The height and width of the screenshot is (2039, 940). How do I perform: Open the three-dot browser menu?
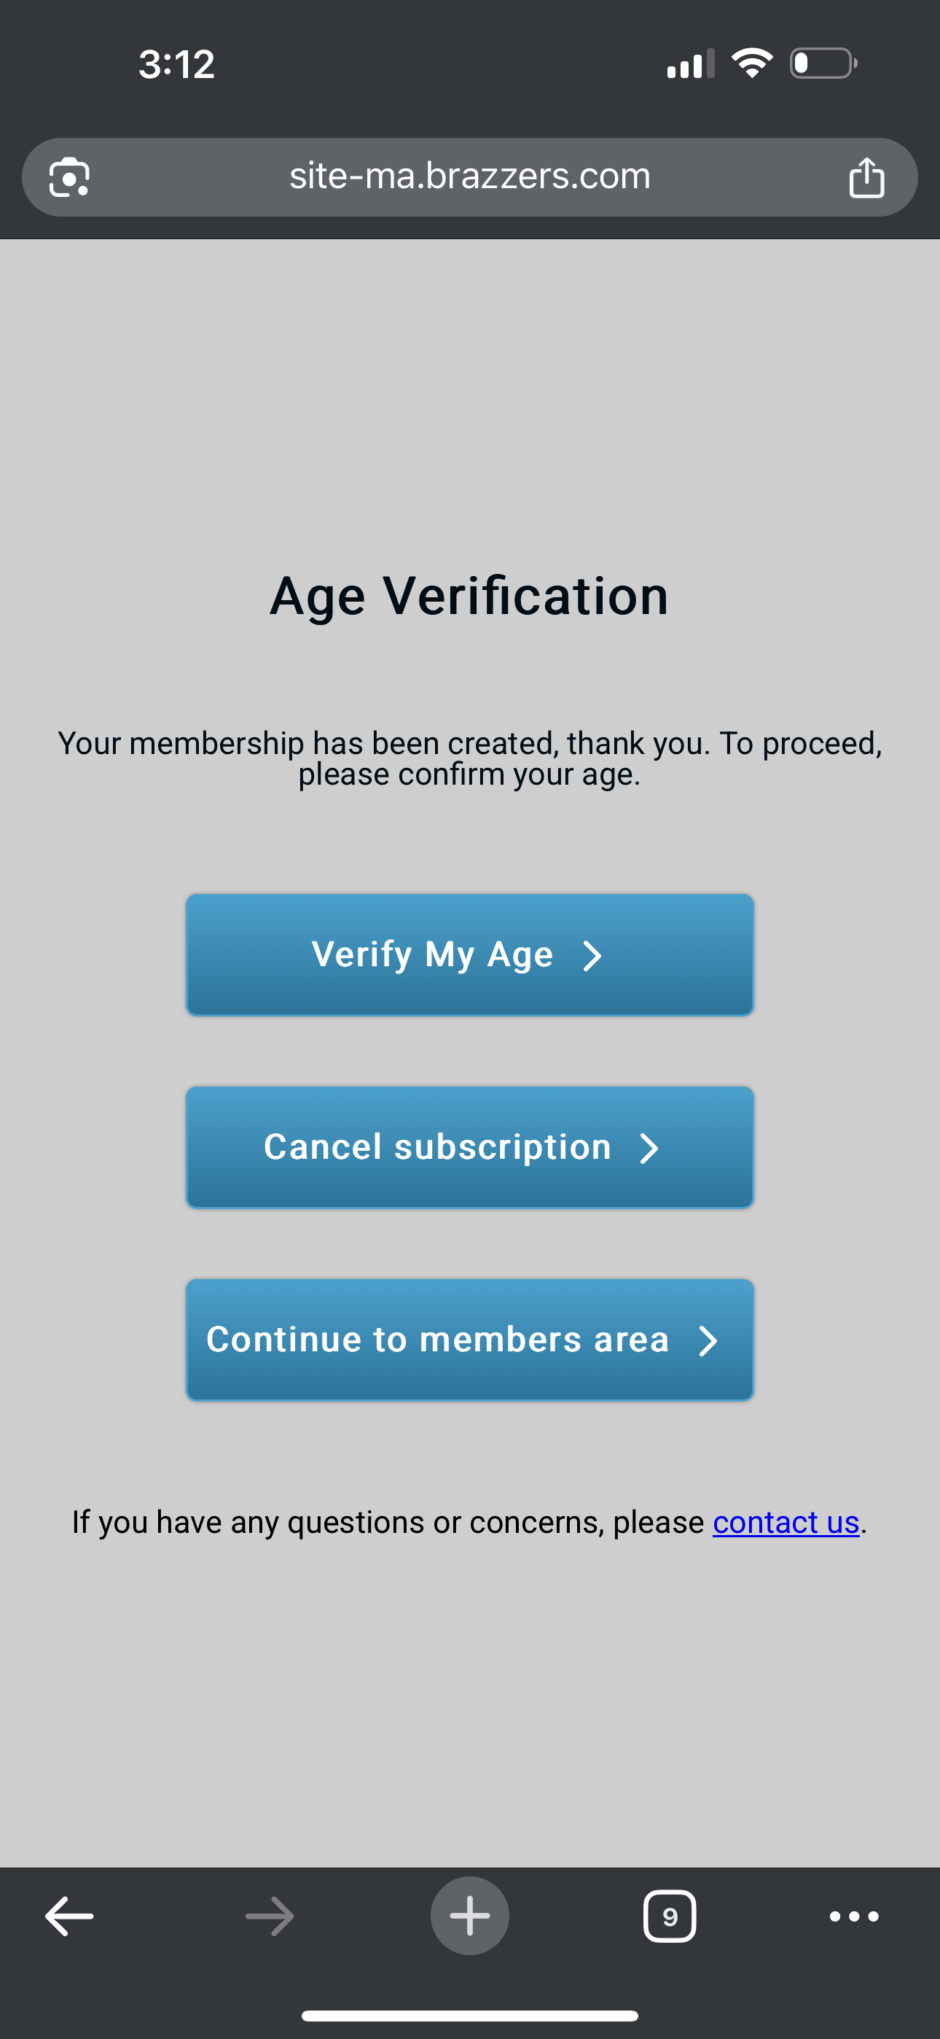[x=854, y=1916]
